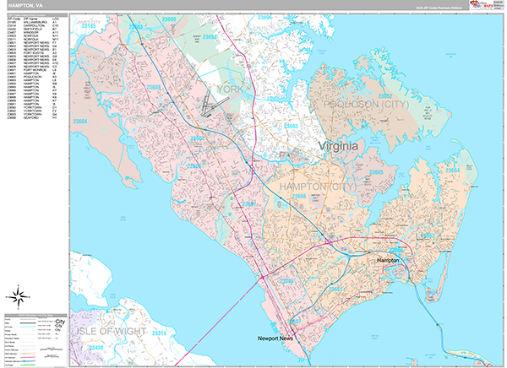Click the ISLE OF WIGHT label
Screen dimensions: 507x368
[x=110, y=331]
